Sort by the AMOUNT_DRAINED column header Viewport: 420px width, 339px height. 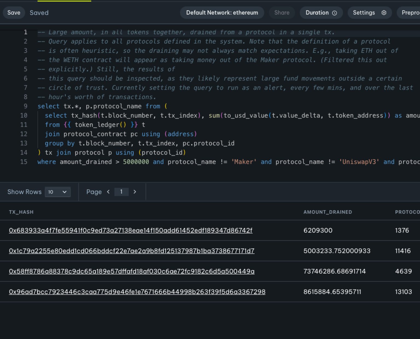[x=328, y=212]
